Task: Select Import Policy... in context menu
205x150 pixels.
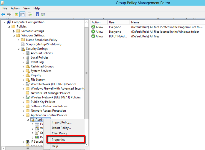Action: [x=61, y=123]
